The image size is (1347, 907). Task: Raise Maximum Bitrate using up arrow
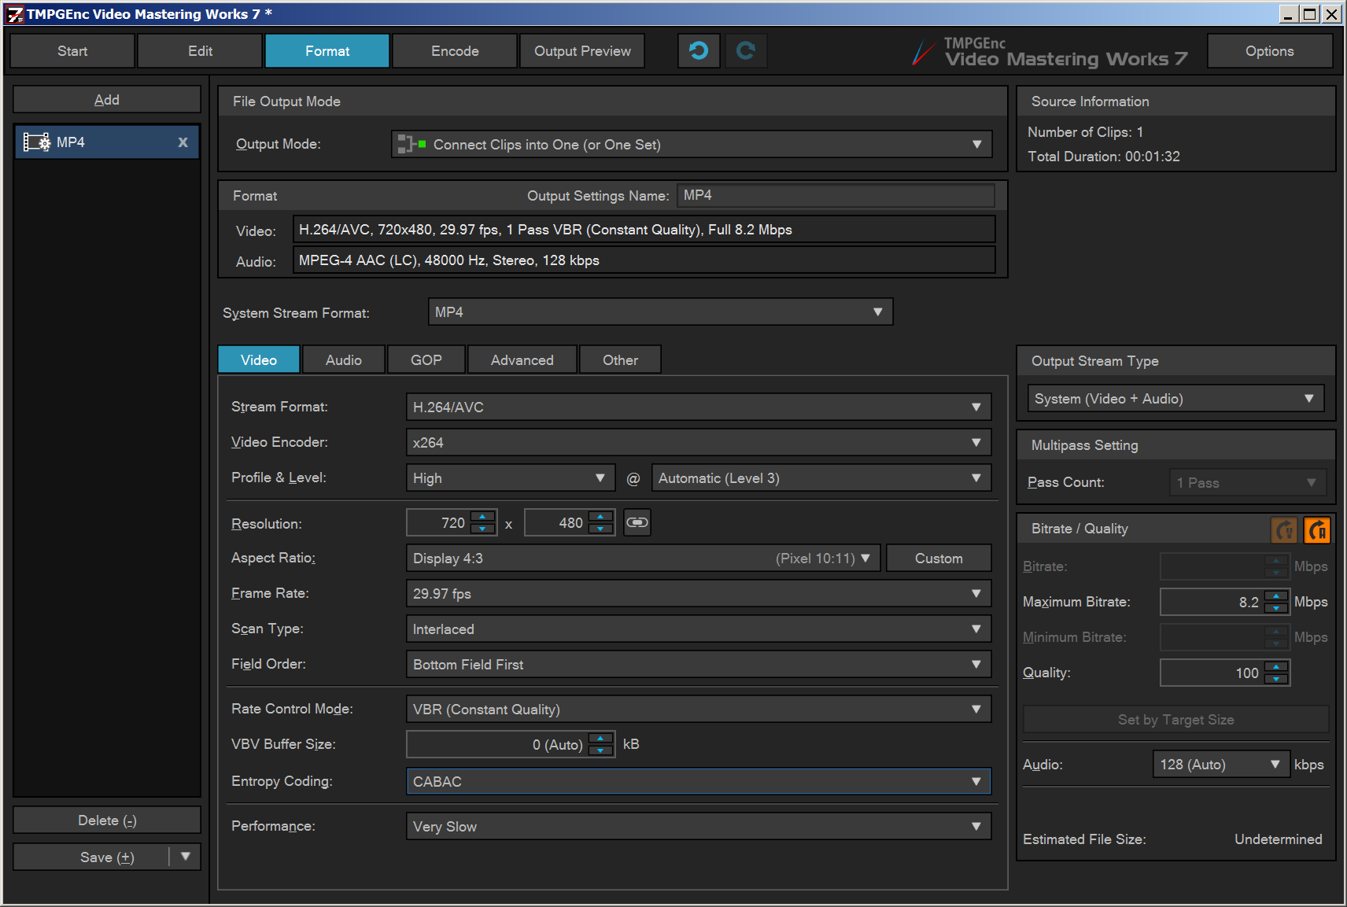1276,596
